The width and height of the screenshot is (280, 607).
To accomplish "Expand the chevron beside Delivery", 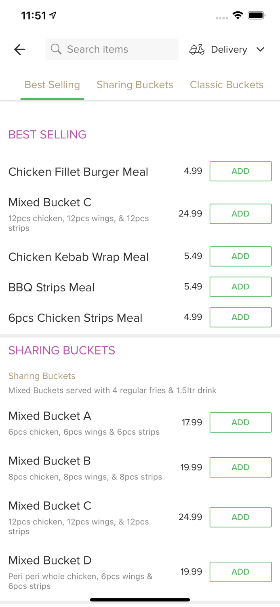I will click(x=261, y=49).
